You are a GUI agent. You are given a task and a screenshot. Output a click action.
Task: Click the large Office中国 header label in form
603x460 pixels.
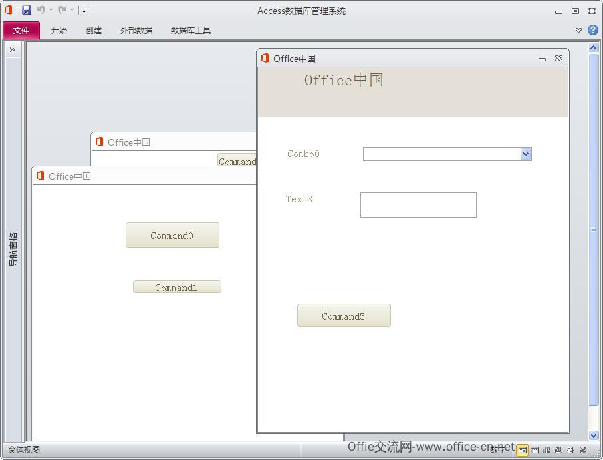(344, 80)
